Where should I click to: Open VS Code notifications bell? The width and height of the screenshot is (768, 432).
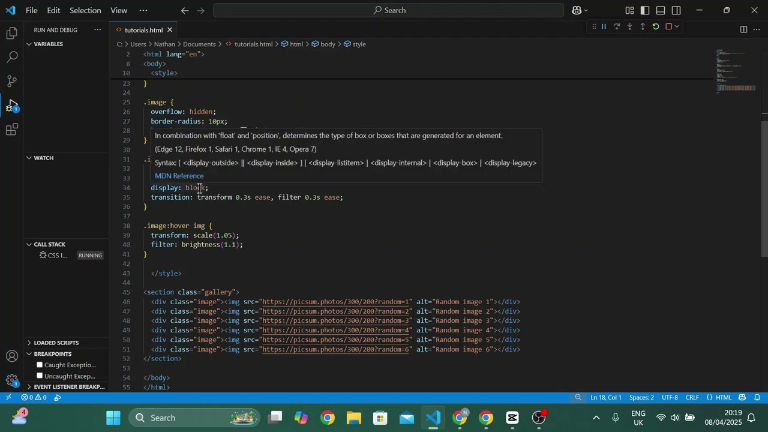(x=757, y=397)
